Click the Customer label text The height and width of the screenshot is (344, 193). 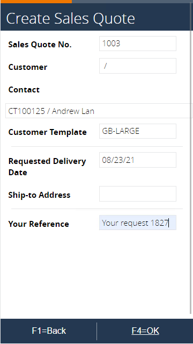28,67
